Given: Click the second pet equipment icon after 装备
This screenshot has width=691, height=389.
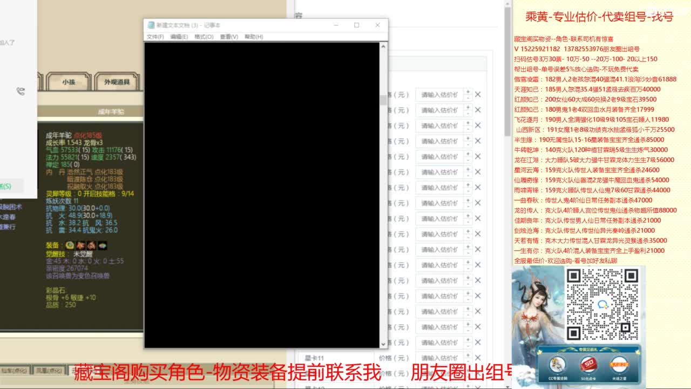Looking at the screenshot, I should (x=80, y=245).
